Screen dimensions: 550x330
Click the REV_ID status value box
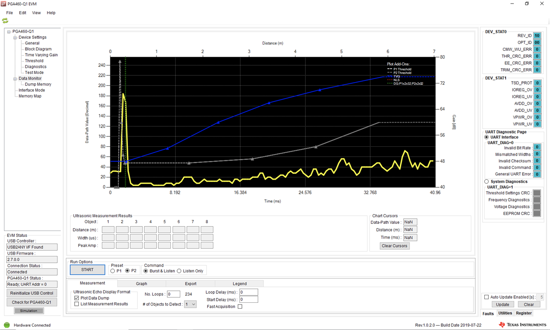pos(537,36)
